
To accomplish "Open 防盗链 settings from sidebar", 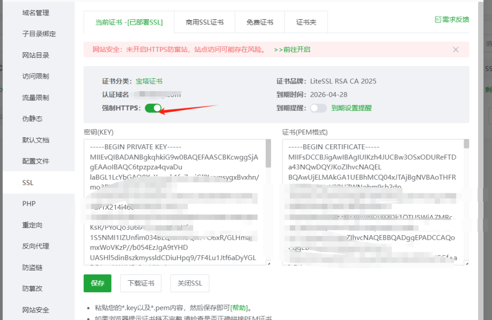I will tap(32, 267).
